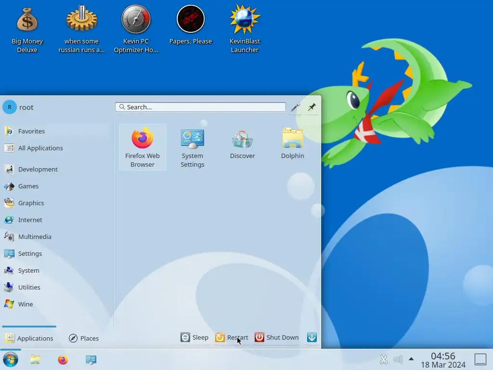This screenshot has height=370, width=493.
Task: Pin the launcher menu open
Action: 312,107
